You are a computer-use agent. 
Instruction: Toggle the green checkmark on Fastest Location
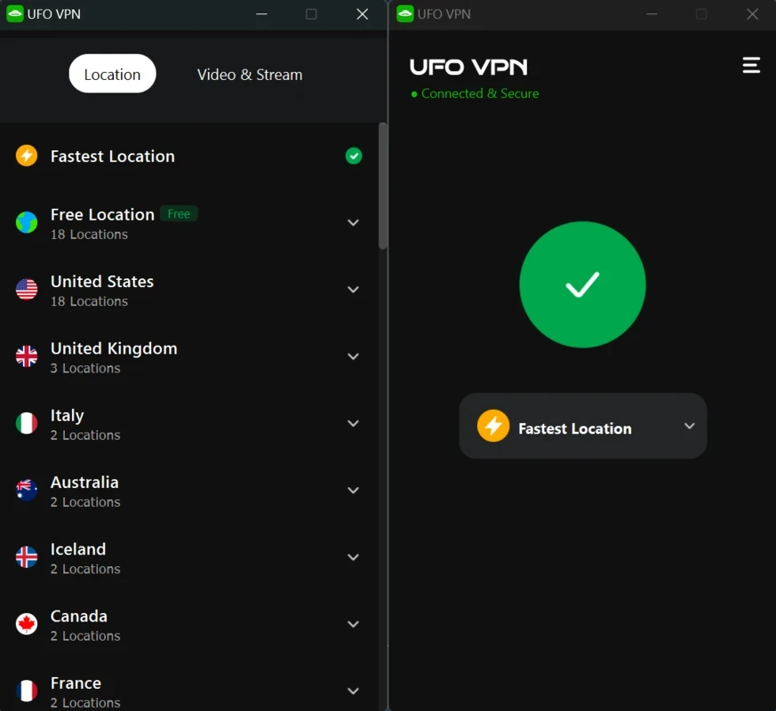[x=354, y=156]
